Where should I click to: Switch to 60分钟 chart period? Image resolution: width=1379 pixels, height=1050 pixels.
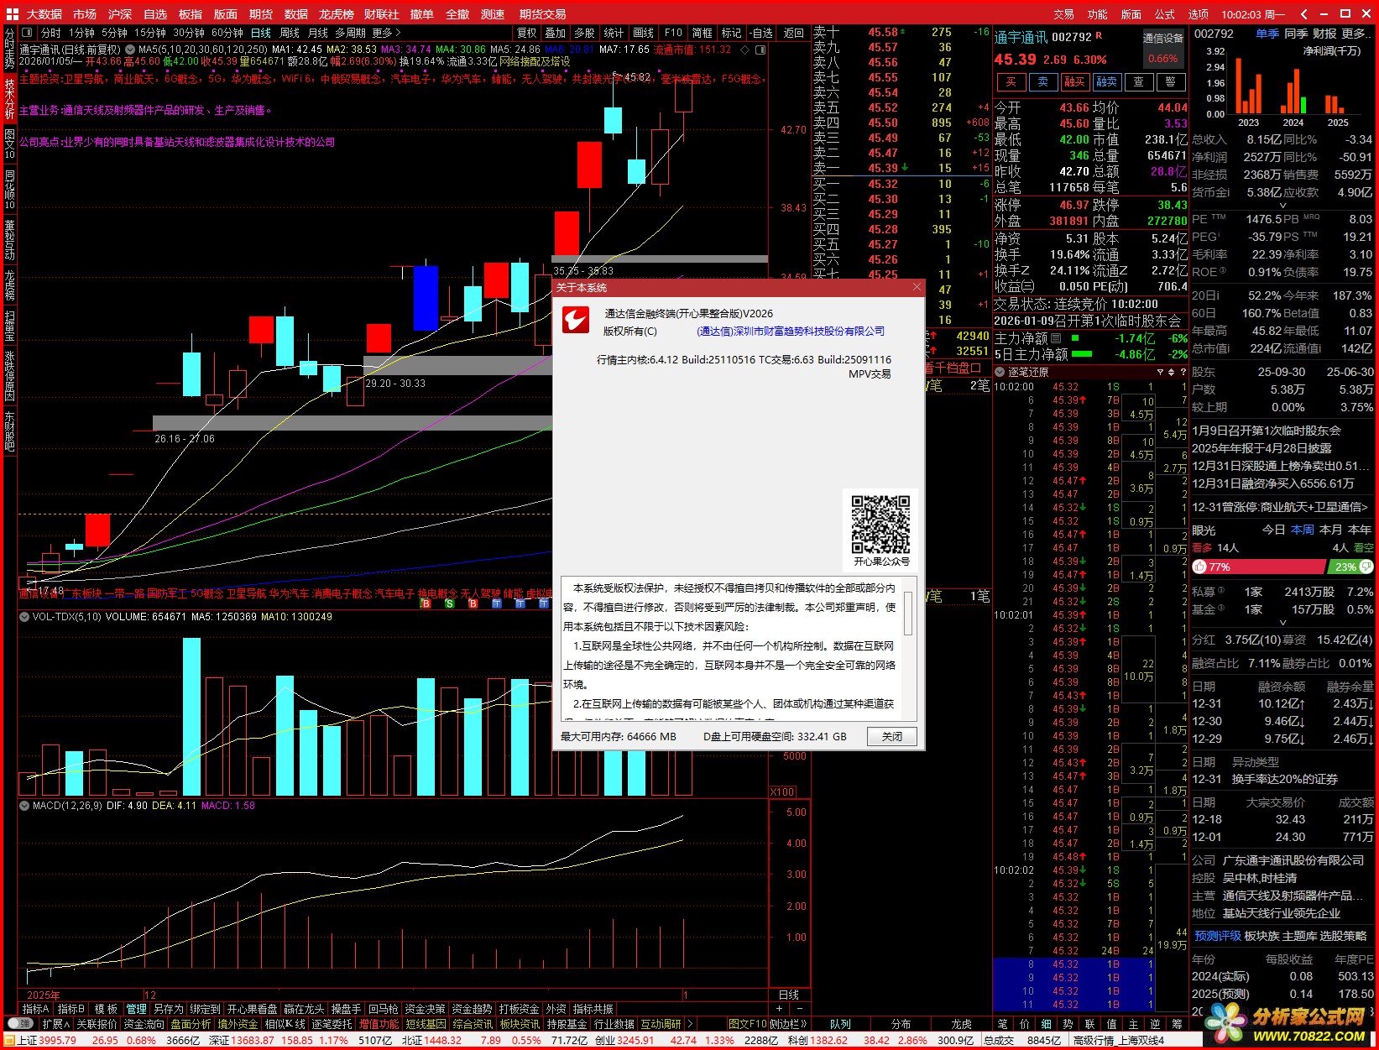coord(227,33)
